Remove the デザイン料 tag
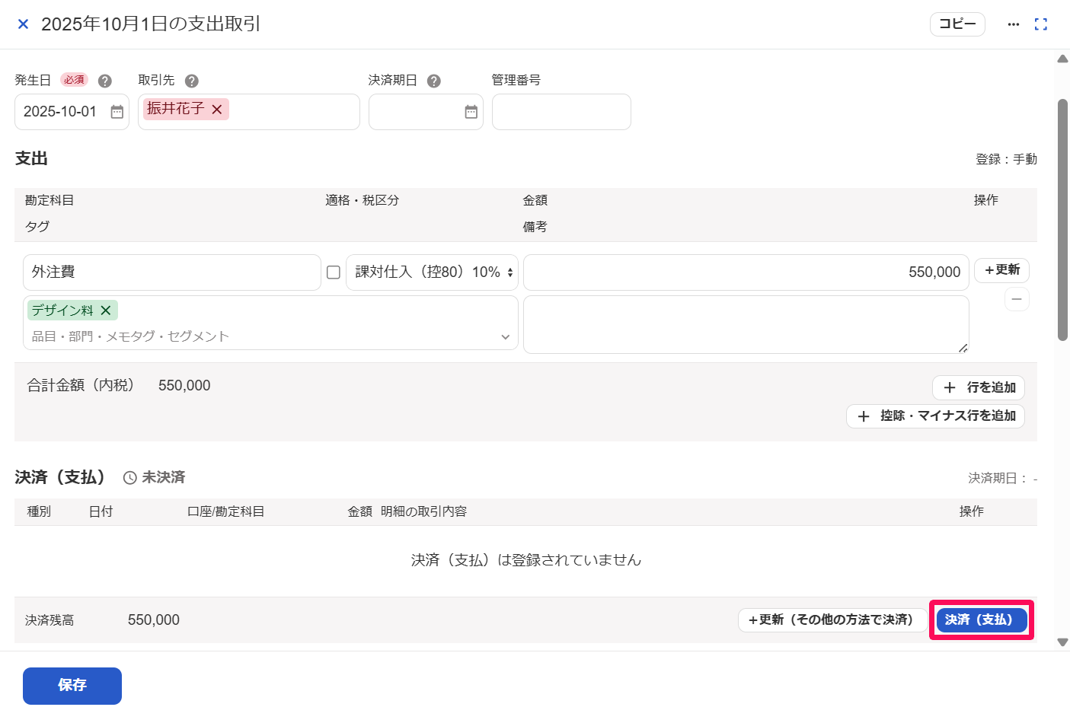The height and width of the screenshot is (723, 1070). click(x=106, y=311)
